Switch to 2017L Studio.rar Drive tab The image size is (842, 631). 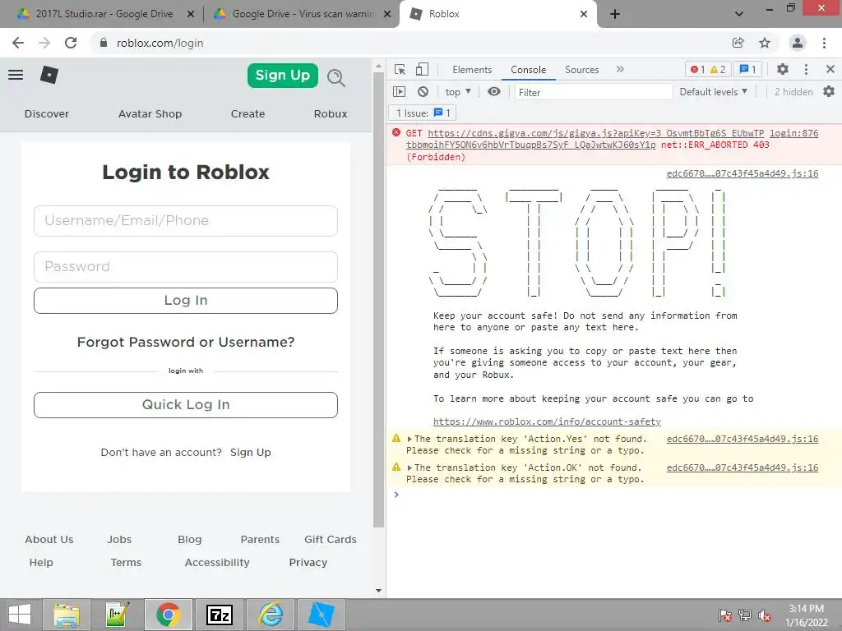coord(104,14)
